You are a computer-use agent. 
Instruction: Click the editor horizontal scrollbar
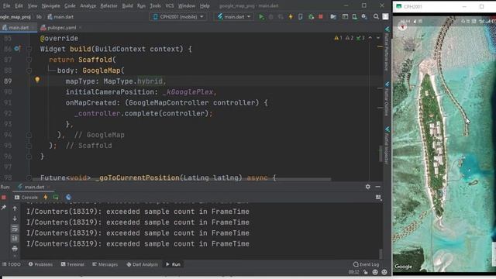[x=181, y=179]
